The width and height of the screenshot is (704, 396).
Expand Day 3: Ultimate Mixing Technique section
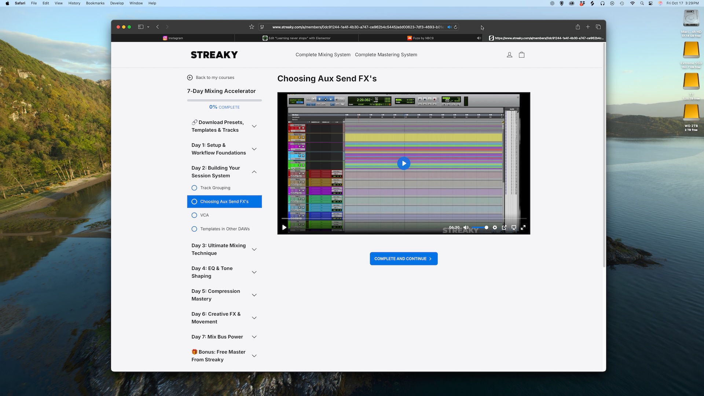tap(254, 249)
